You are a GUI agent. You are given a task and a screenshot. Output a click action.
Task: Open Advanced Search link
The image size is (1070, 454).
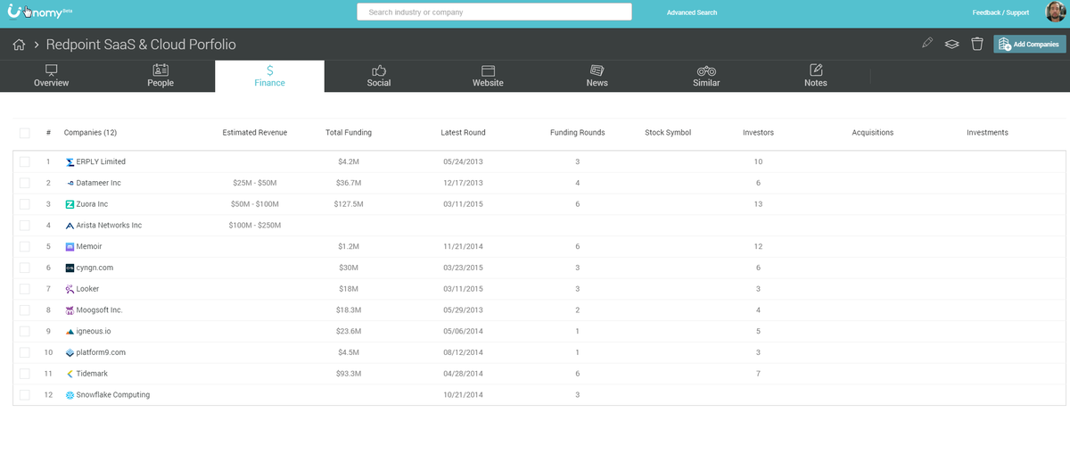[692, 12]
